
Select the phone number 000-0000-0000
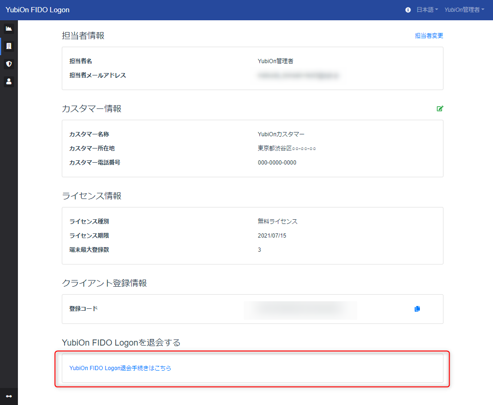(x=277, y=163)
